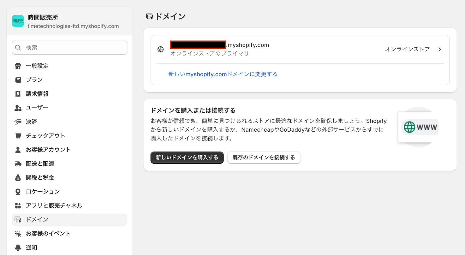Click the globe icon beside myshopify.com domain
The height and width of the screenshot is (255, 465).
pos(161,49)
